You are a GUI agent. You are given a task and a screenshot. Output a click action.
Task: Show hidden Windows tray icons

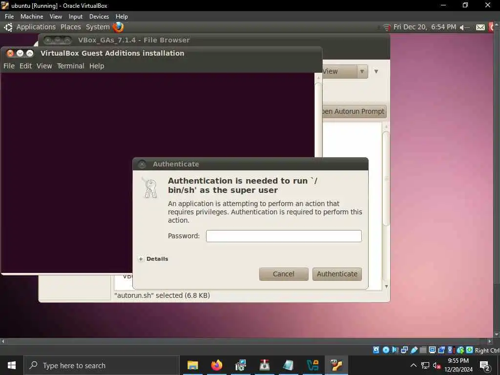pyautogui.click(x=414, y=365)
